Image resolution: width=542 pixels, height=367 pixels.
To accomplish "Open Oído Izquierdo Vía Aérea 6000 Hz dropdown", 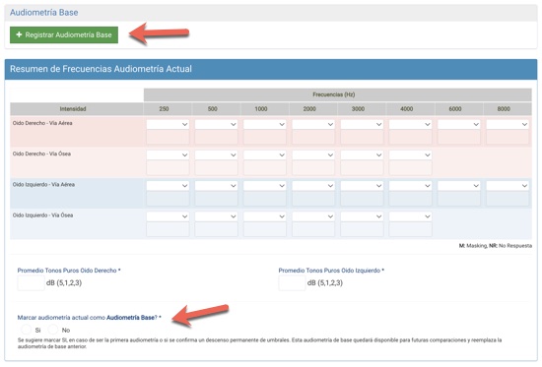I will [459, 186].
